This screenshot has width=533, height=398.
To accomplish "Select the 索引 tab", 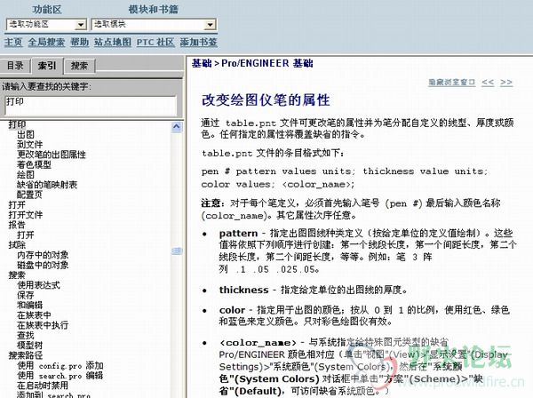I will (47, 65).
